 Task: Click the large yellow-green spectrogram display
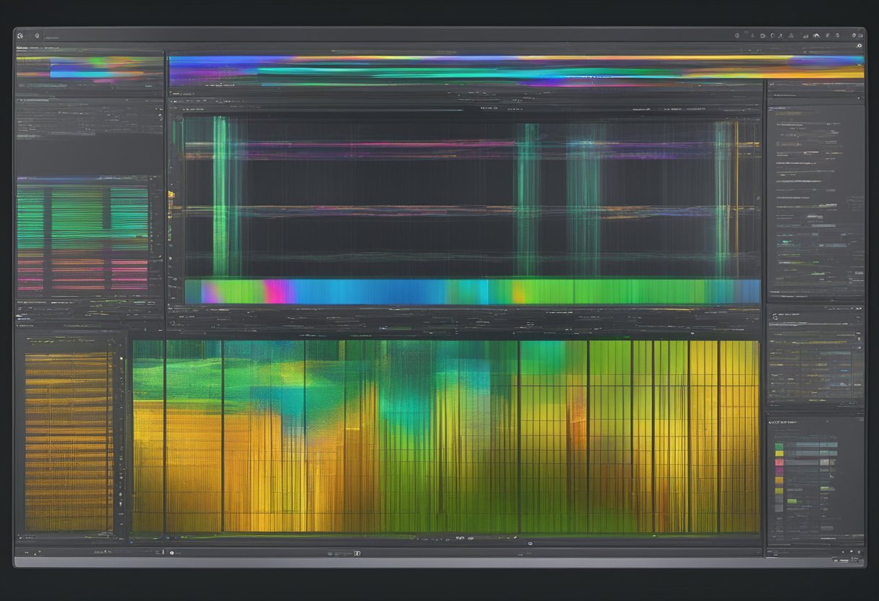[445, 436]
